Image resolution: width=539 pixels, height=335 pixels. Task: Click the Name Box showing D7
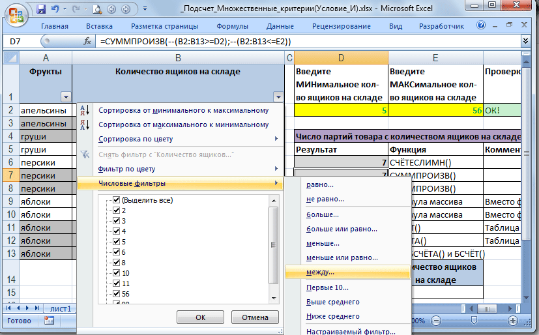pos(21,41)
